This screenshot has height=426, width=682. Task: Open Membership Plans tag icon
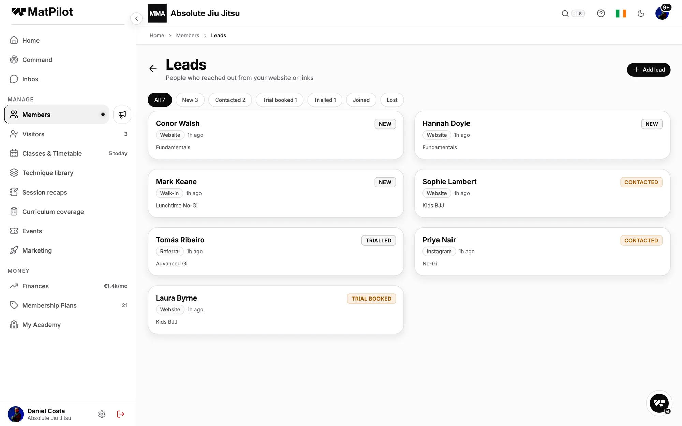14,305
